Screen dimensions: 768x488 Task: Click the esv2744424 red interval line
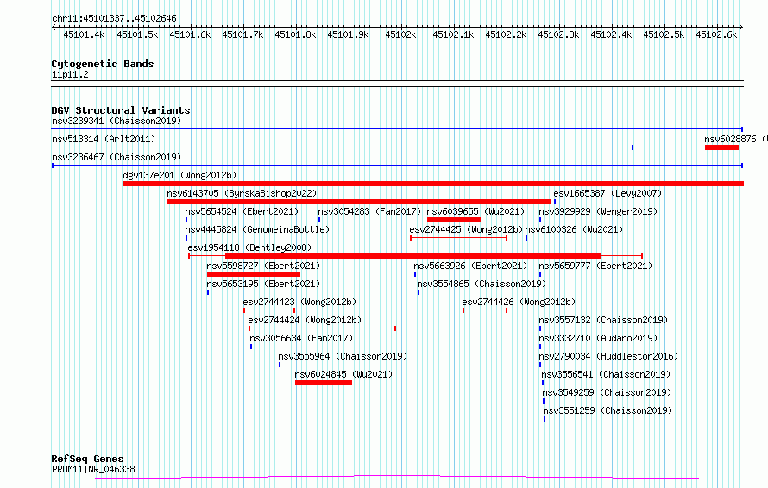[322, 328]
